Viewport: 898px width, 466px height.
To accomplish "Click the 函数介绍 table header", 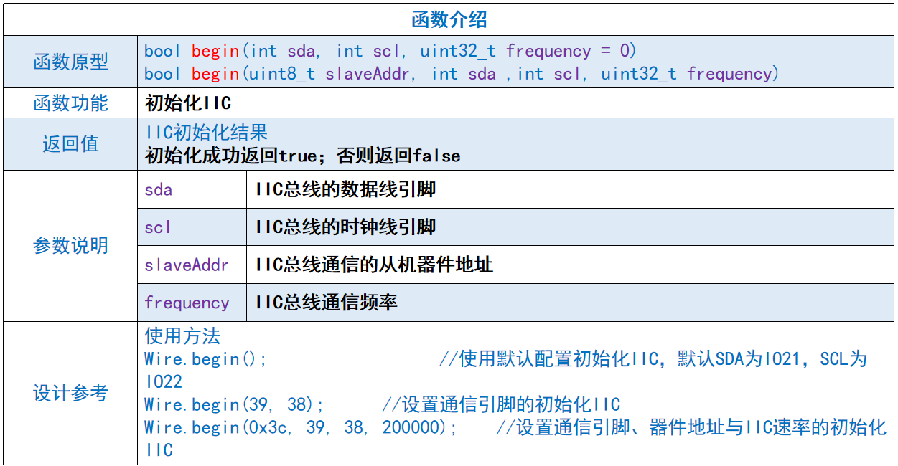I will 449,15.
